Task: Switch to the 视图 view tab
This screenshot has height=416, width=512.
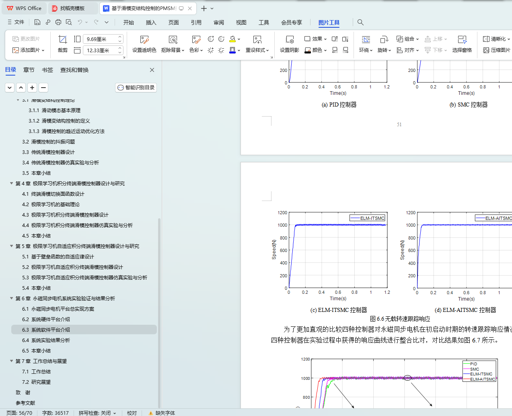Action: 241,23
